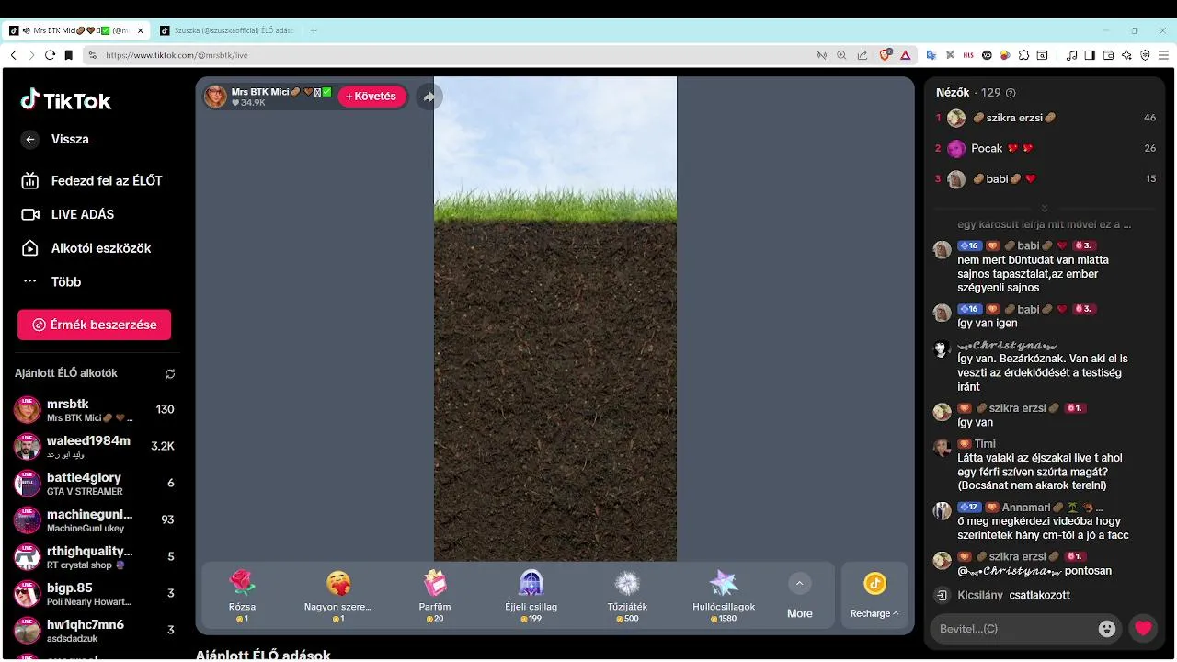The height and width of the screenshot is (662, 1177).
Task: Click the Követés follow button
Action: 371,97
